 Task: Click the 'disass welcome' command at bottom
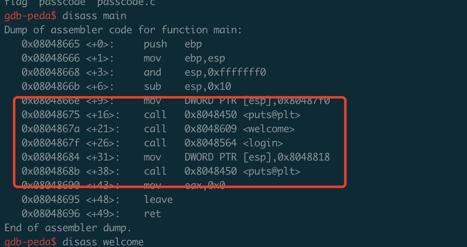103,242
